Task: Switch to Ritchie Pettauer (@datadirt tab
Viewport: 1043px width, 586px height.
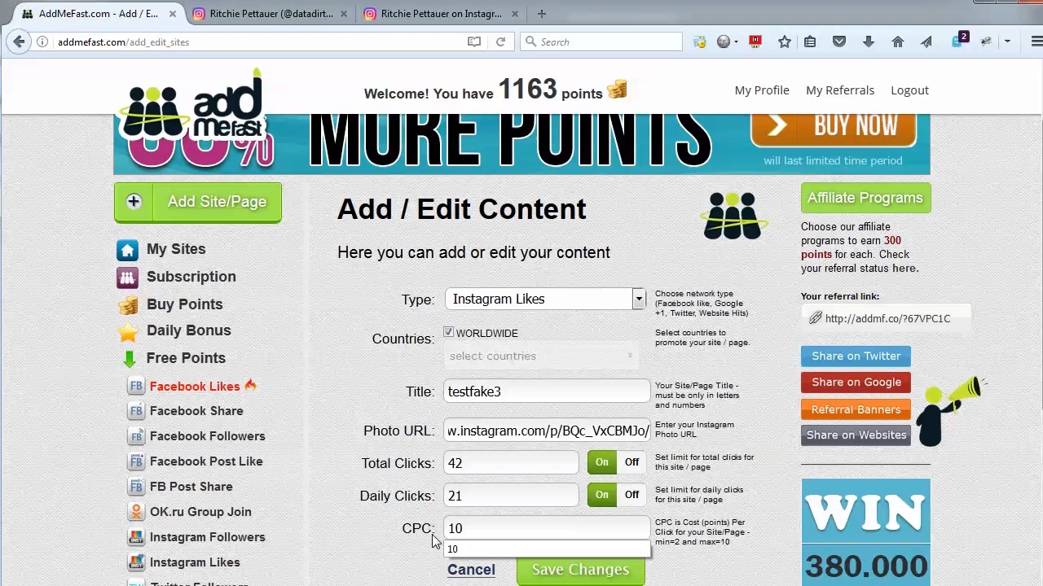Action: (x=271, y=14)
